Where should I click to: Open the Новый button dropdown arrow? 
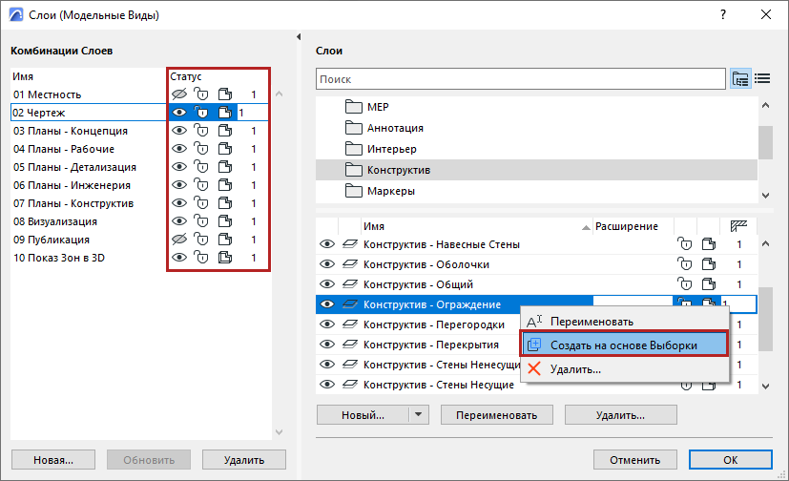(x=419, y=415)
